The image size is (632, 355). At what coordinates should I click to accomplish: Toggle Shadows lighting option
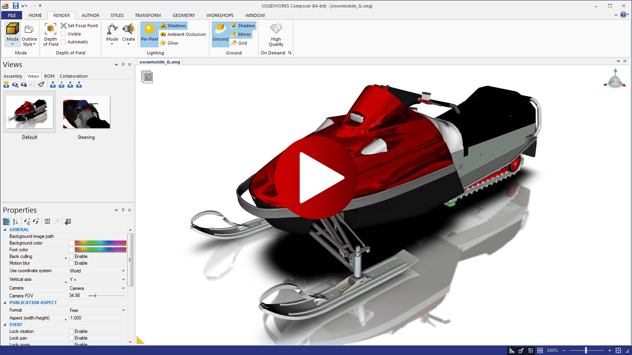point(173,26)
